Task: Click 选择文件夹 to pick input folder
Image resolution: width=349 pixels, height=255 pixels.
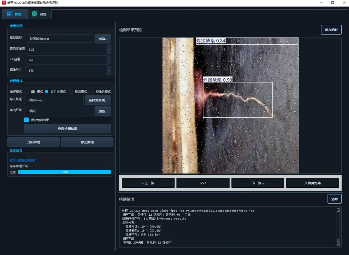Action: [98, 100]
